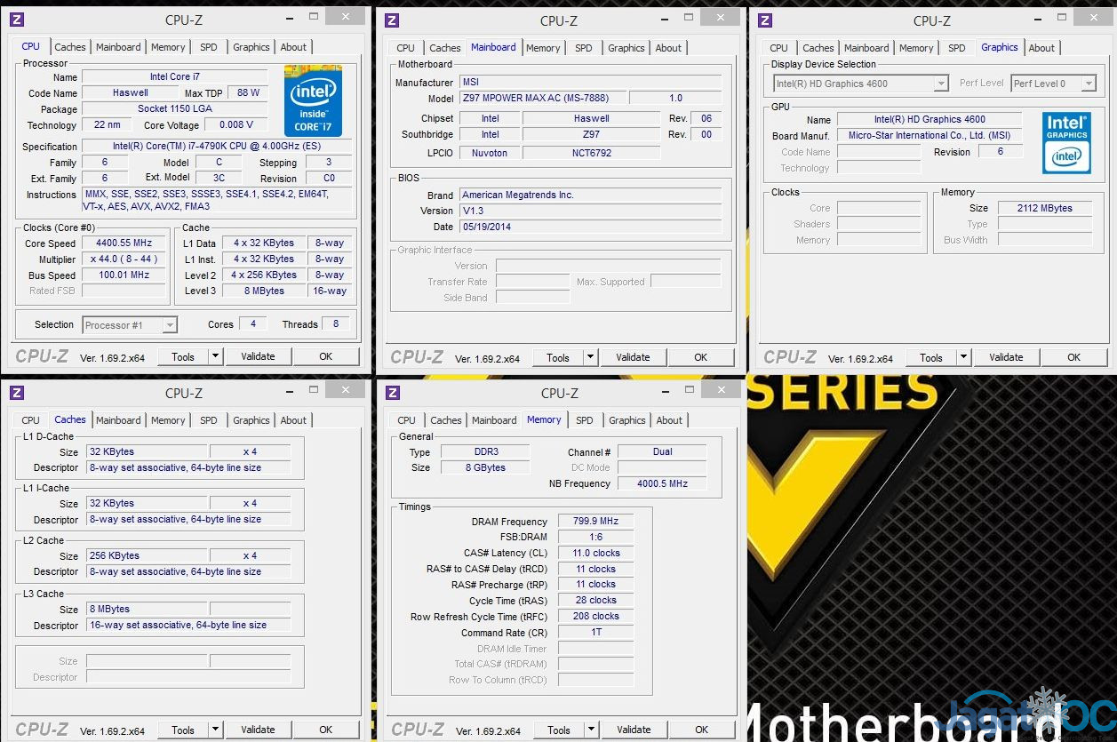Viewport: 1117px width, 742px height.
Task: Click the motherboard Model field Z97 MPOWER MAX AC
Action: [x=543, y=99]
